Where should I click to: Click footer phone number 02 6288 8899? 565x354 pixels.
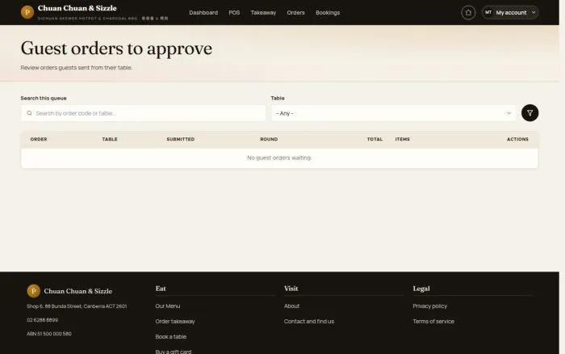(x=42, y=320)
